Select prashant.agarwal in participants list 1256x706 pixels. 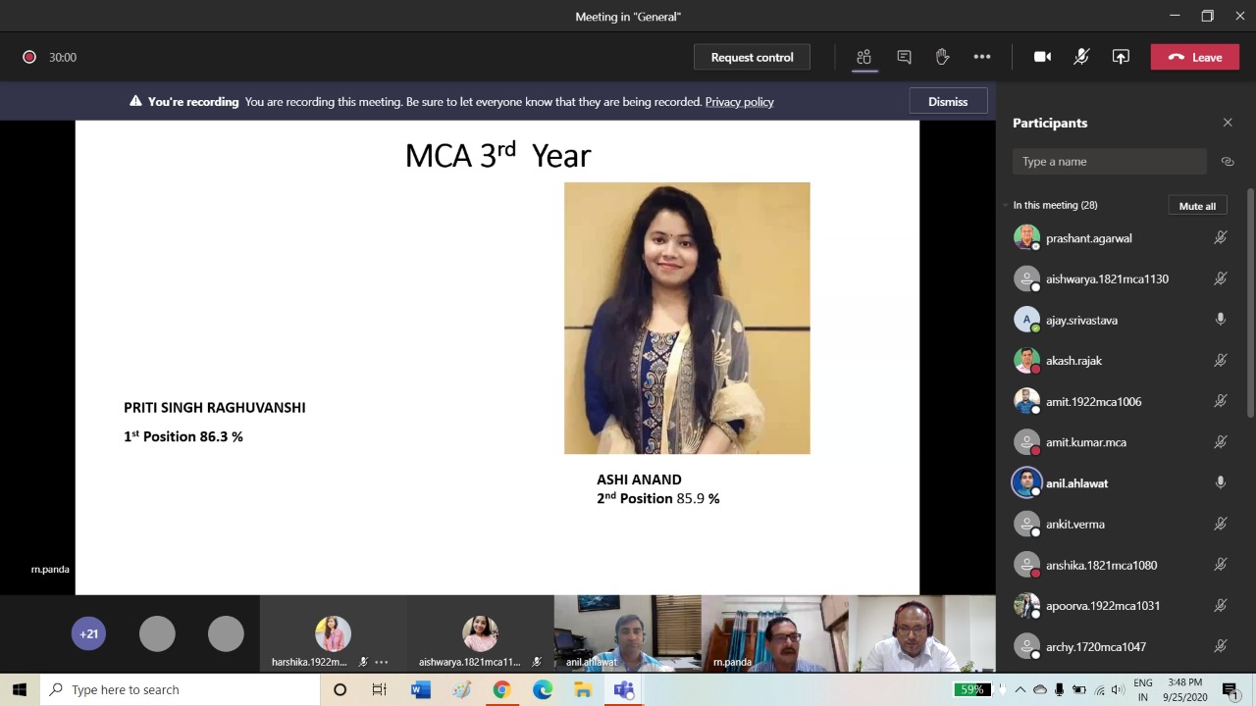click(x=1088, y=238)
